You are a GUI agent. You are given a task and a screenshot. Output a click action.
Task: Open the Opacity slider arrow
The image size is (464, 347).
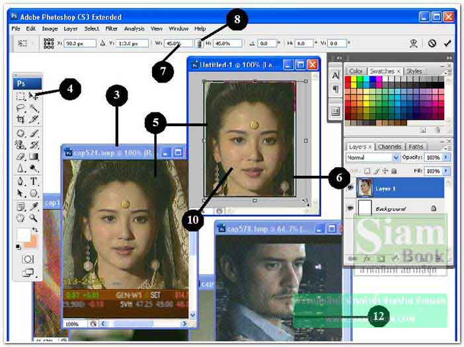(446, 157)
